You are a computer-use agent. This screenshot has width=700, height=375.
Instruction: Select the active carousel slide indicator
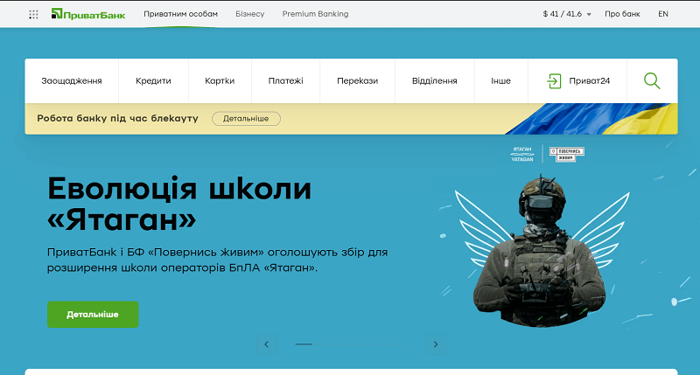coord(304,344)
